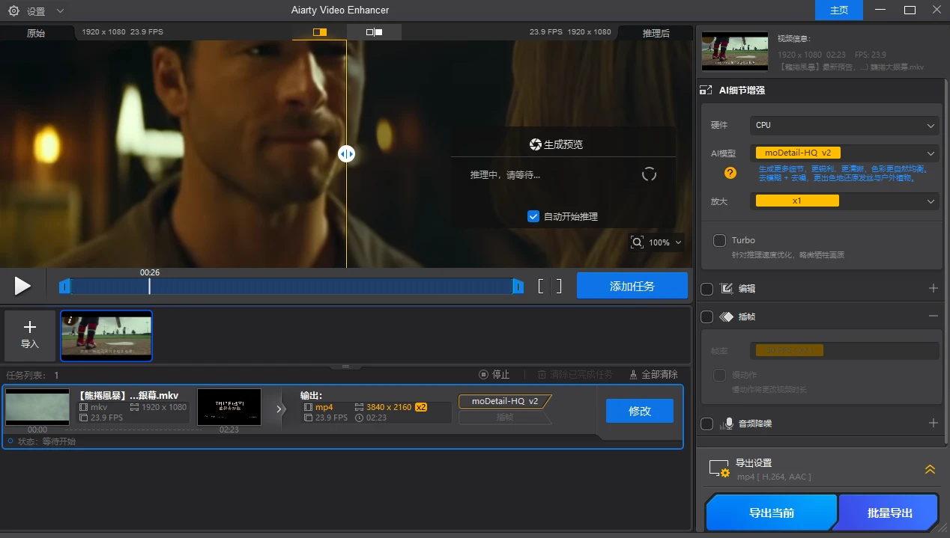Open the 导入 import panel with plus icon
The height and width of the screenshot is (538, 950).
(x=30, y=335)
